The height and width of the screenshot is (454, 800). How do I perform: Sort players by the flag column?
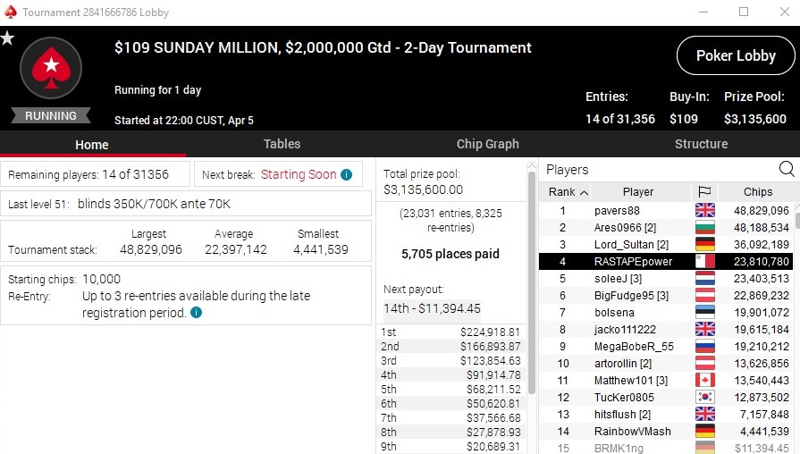(704, 191)
